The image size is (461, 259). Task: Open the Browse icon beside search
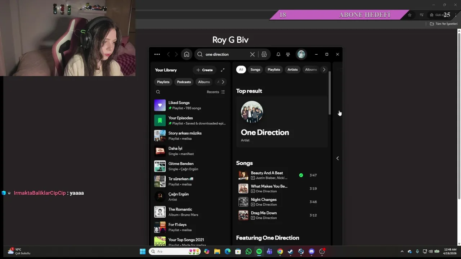pyautogui.click(x=264, y=54)
